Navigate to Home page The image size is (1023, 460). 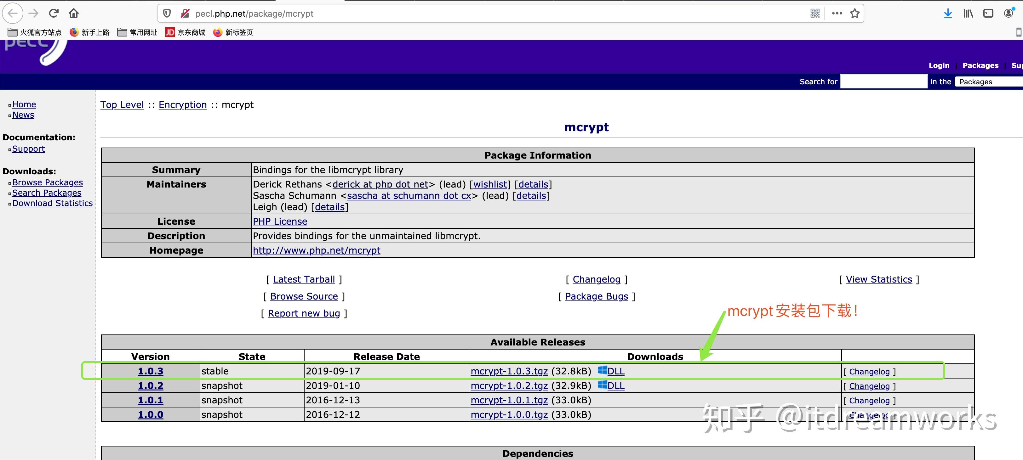pyautogui.click(x=24, y=104)
